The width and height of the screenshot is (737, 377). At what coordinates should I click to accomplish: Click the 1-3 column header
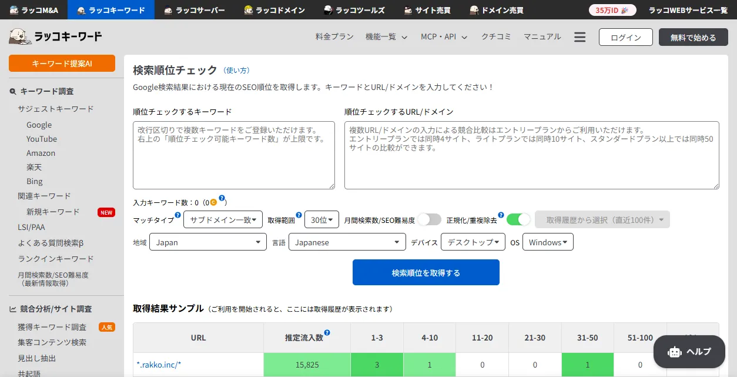point(377,338)
